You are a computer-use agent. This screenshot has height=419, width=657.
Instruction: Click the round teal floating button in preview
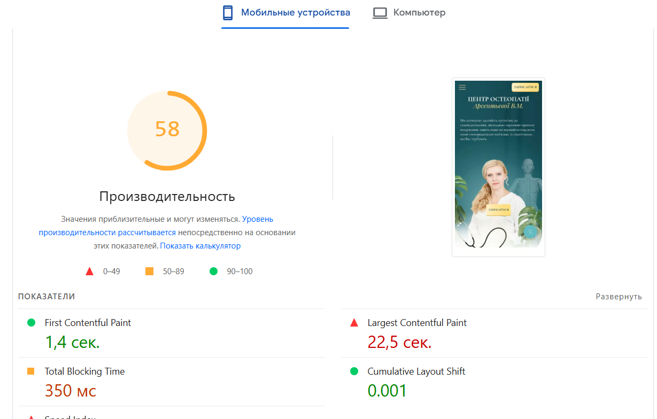530,231
